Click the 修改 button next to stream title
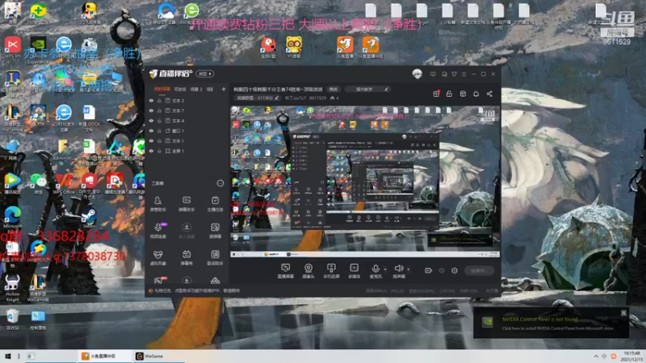 333,89
